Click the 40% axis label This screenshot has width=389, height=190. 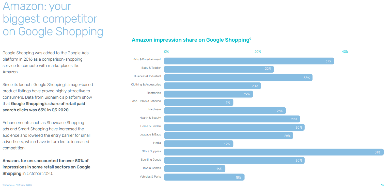click(345, 52)
